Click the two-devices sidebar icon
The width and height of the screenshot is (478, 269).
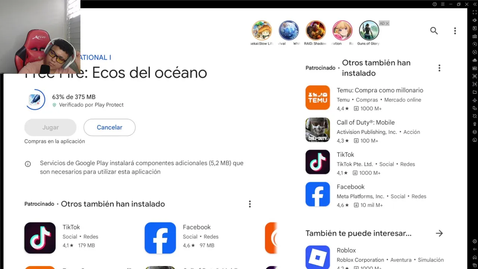coord(475,108)
